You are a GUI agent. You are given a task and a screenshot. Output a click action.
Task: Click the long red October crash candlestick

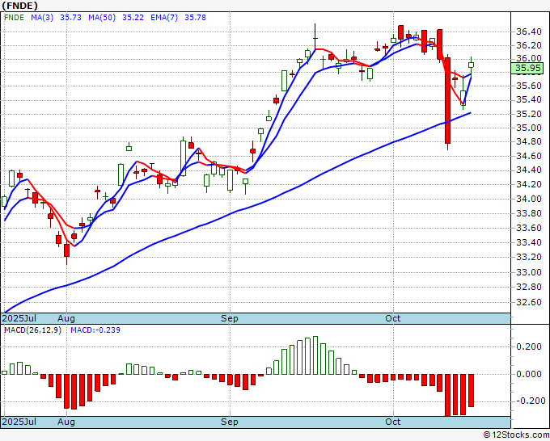click(x=447, y=100)
